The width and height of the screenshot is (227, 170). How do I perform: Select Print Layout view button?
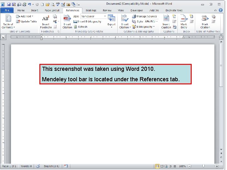pyautogui.click(x=157, y=166)
